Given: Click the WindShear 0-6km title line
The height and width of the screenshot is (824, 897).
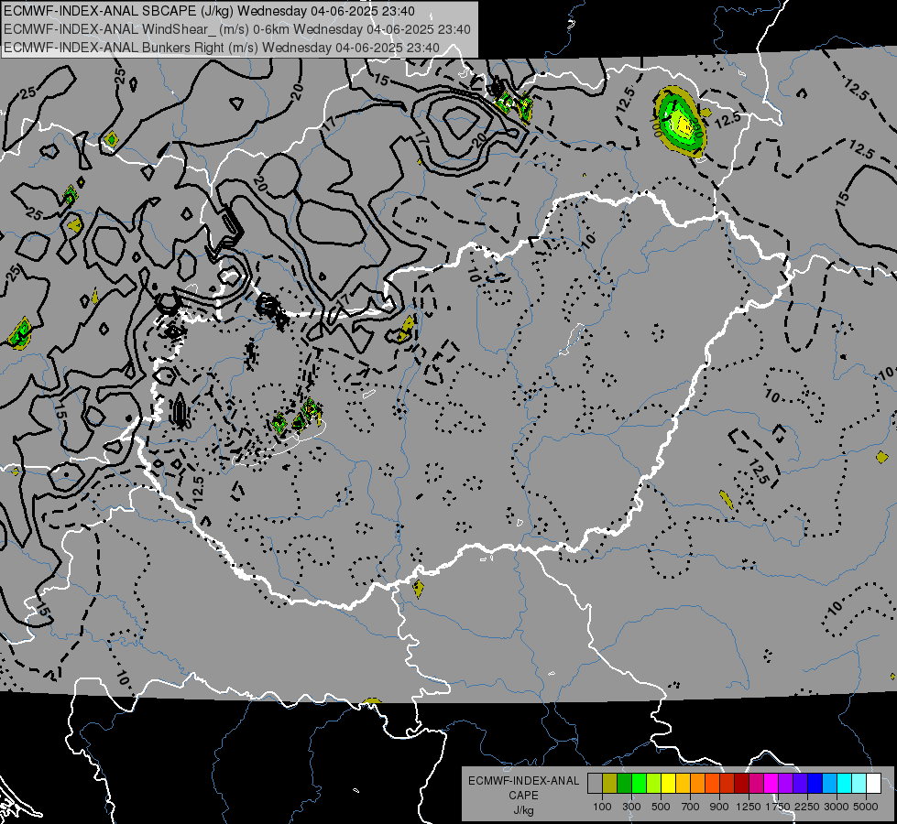Looking at the screenshot, I should [x=236, y=29].
